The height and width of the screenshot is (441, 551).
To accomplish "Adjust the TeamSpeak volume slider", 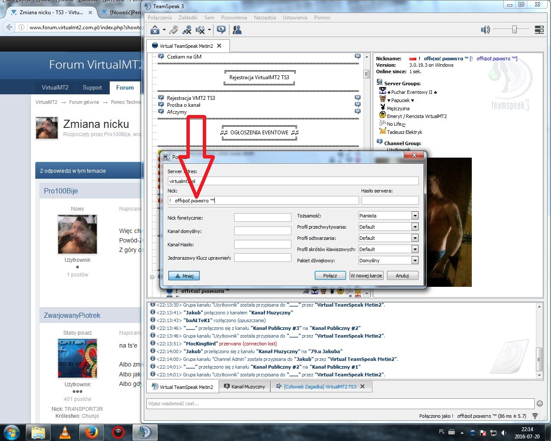I will tap(514, 29).
